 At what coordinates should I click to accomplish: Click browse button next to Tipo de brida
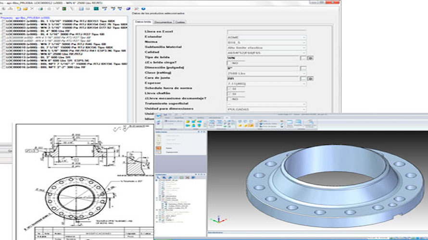[x=303, y=58]
